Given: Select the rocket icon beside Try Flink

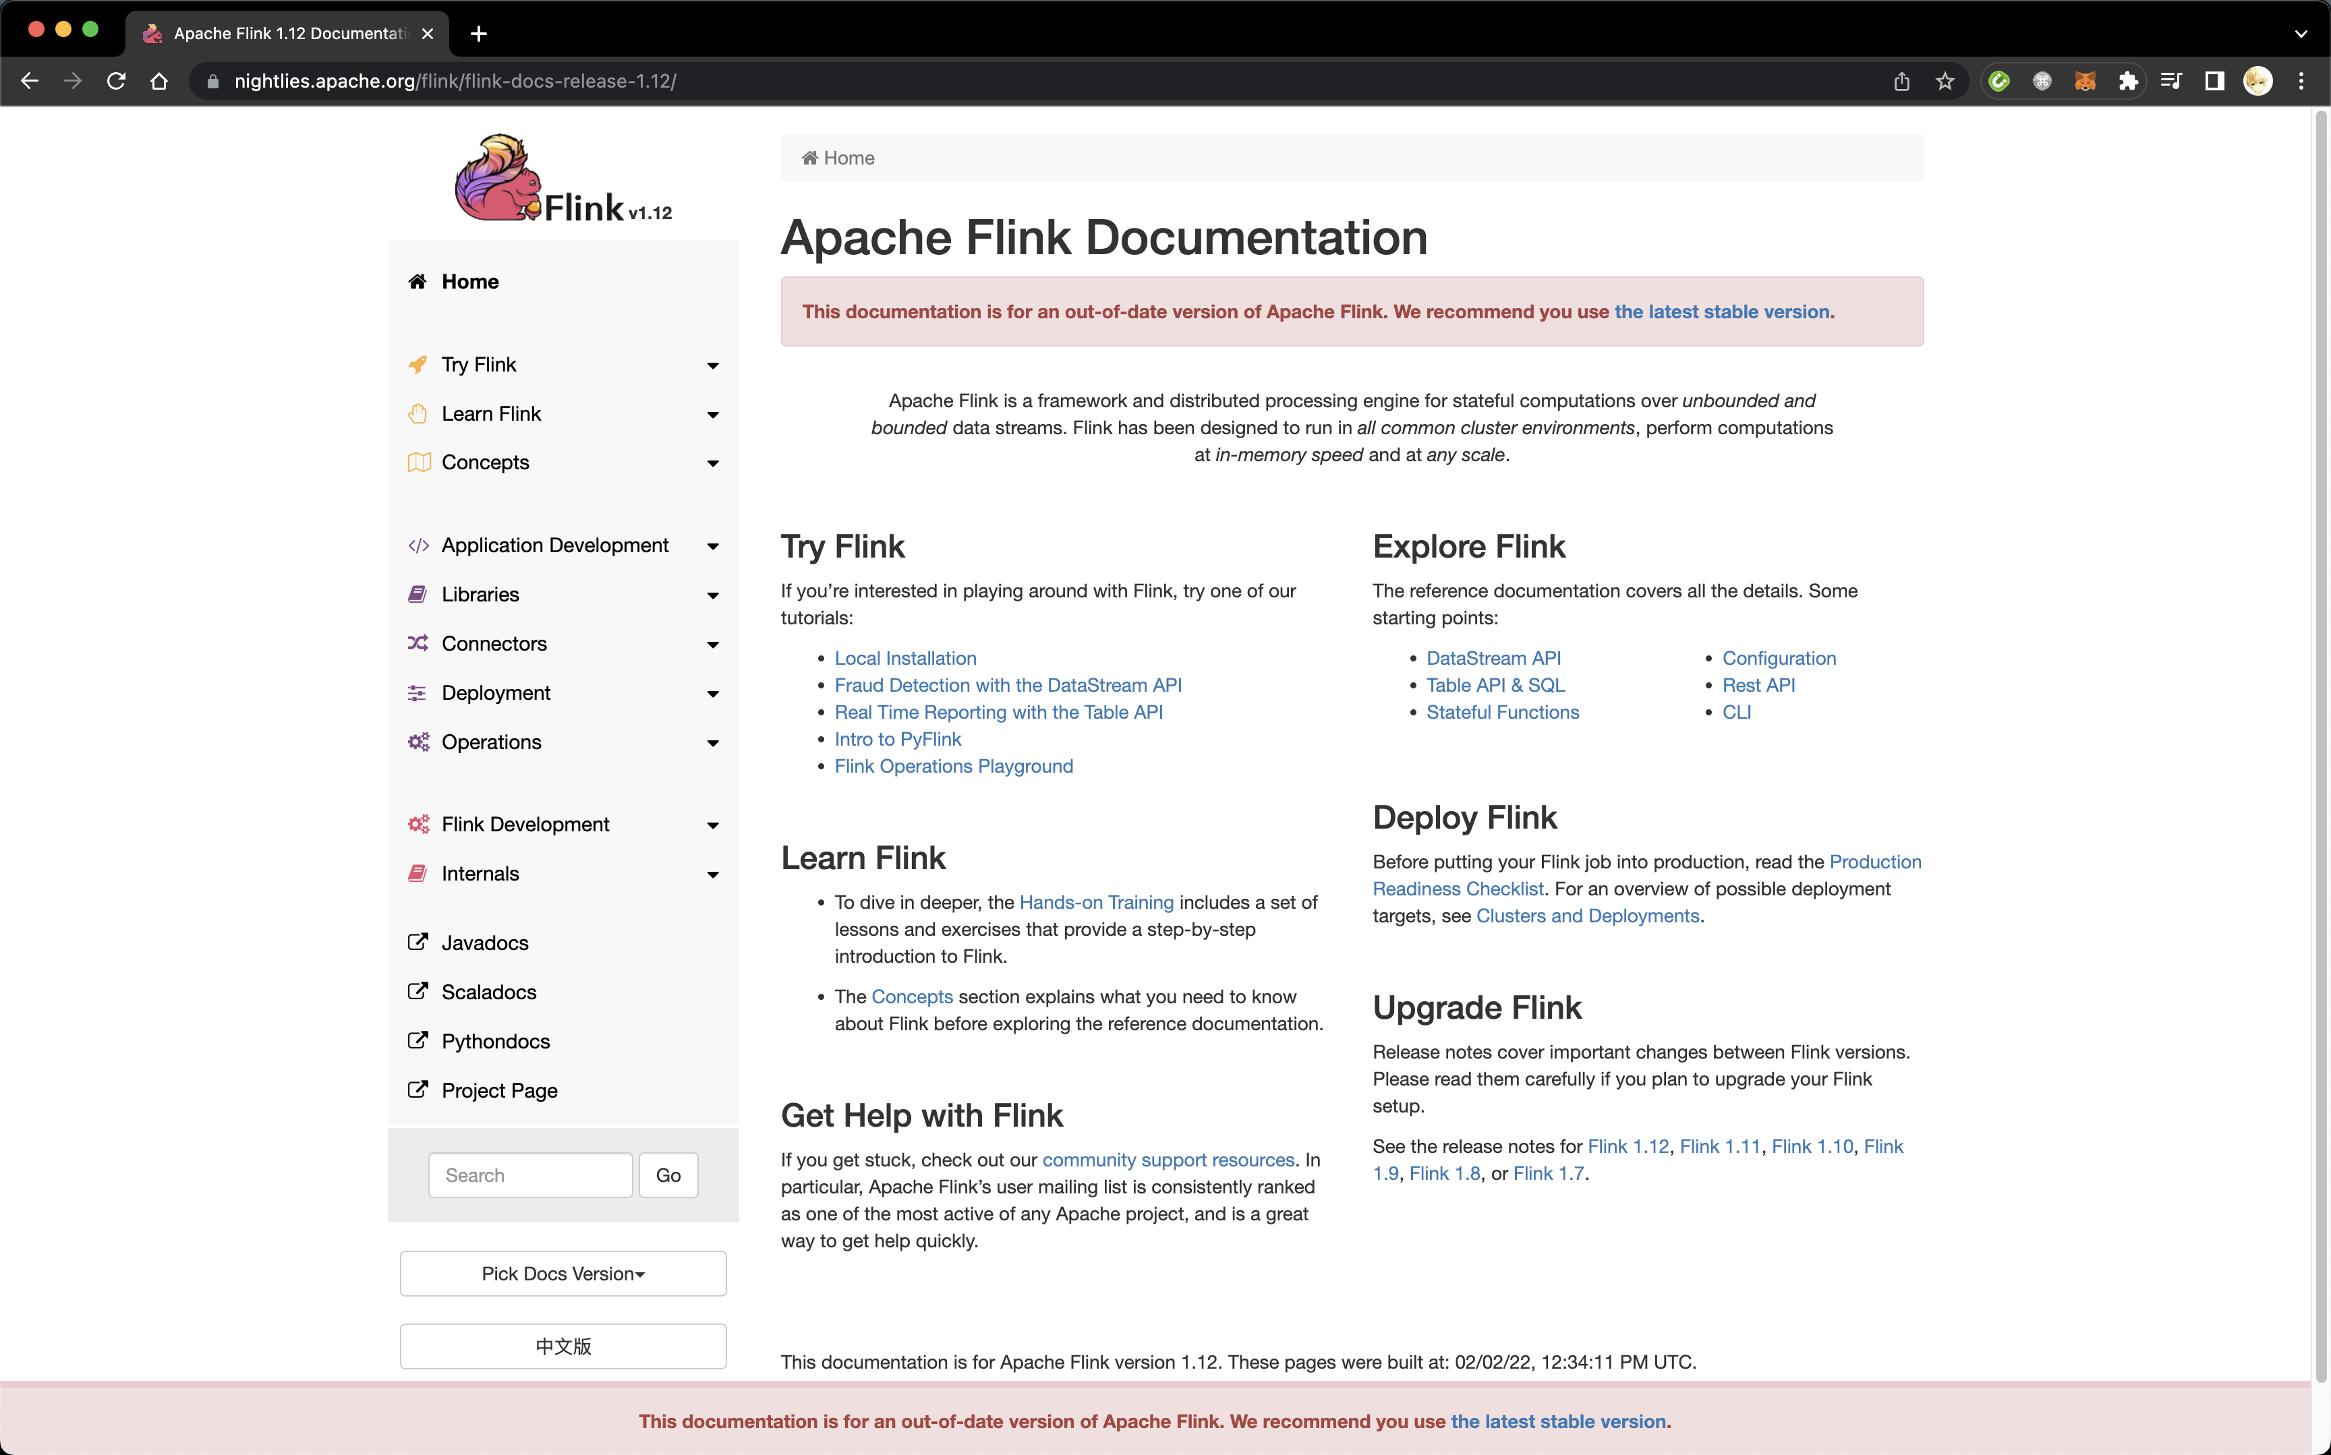Looking at the screenshot, I should point(419,365).
